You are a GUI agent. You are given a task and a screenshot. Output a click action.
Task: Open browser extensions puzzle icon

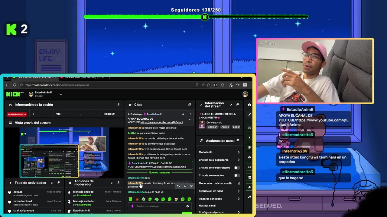(223, 85)
